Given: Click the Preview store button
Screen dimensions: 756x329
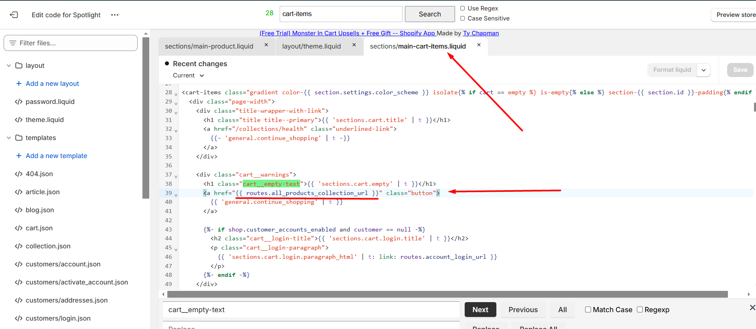Looking at the screenshot, I should click(x=734, y=15).
